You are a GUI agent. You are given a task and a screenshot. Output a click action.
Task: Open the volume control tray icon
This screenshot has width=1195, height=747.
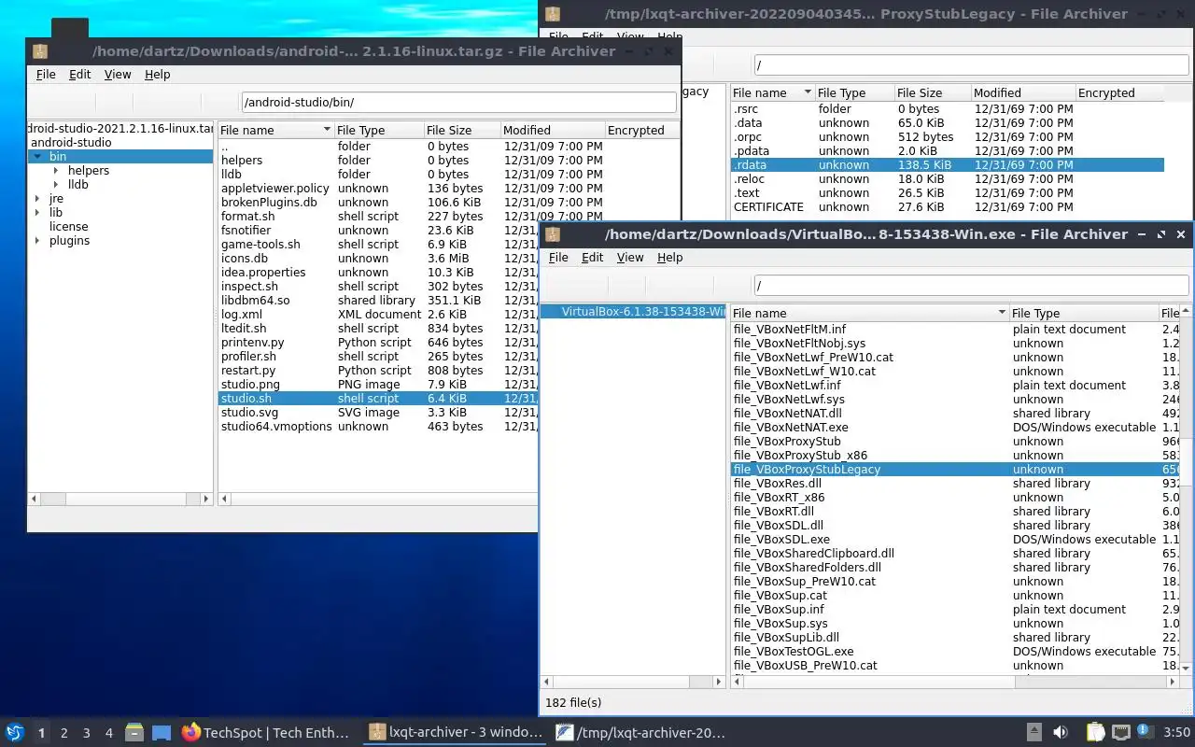[x=1061, y=732]
